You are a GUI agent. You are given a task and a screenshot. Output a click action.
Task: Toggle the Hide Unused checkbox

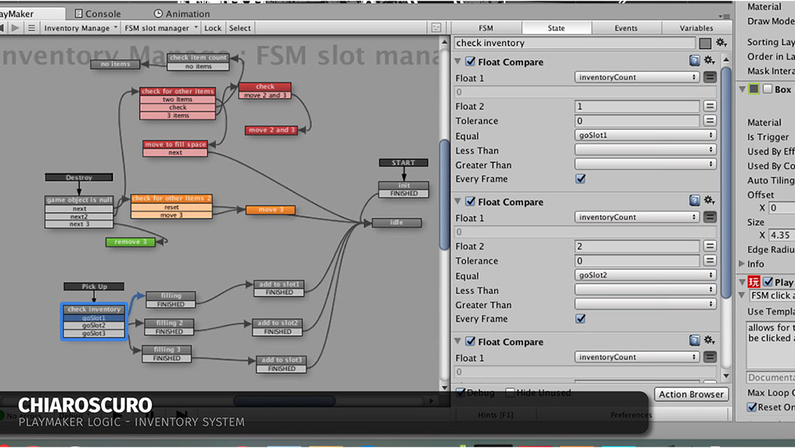point(511,393)
